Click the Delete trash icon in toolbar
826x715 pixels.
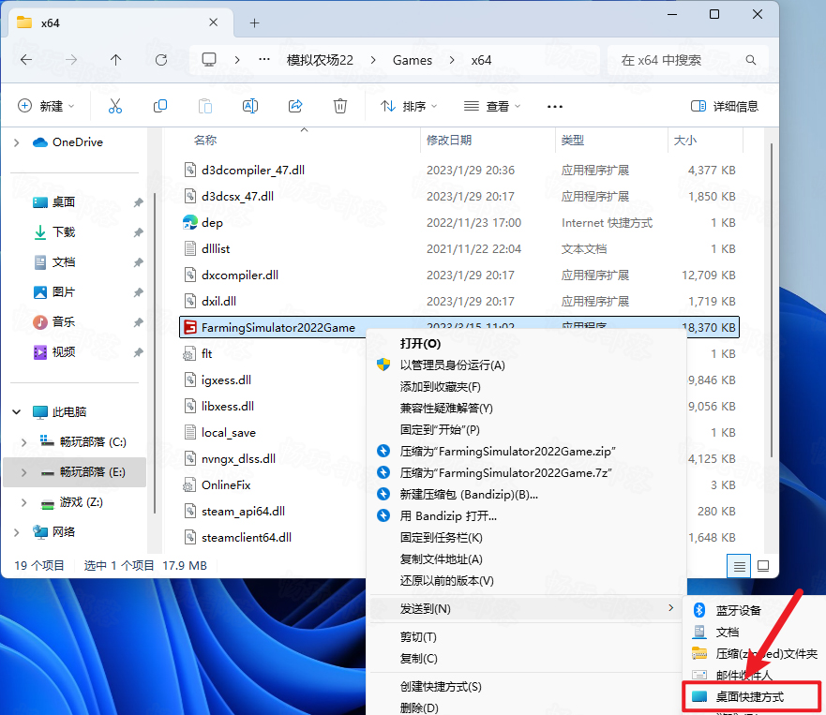(340, 106)
